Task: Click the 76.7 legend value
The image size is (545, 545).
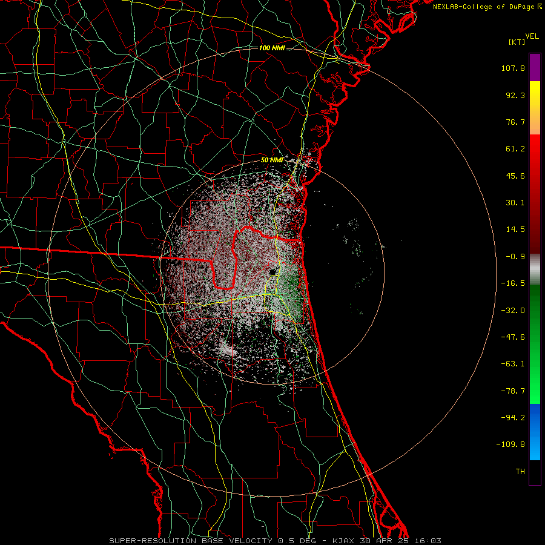Action: (x=515, y=122)
